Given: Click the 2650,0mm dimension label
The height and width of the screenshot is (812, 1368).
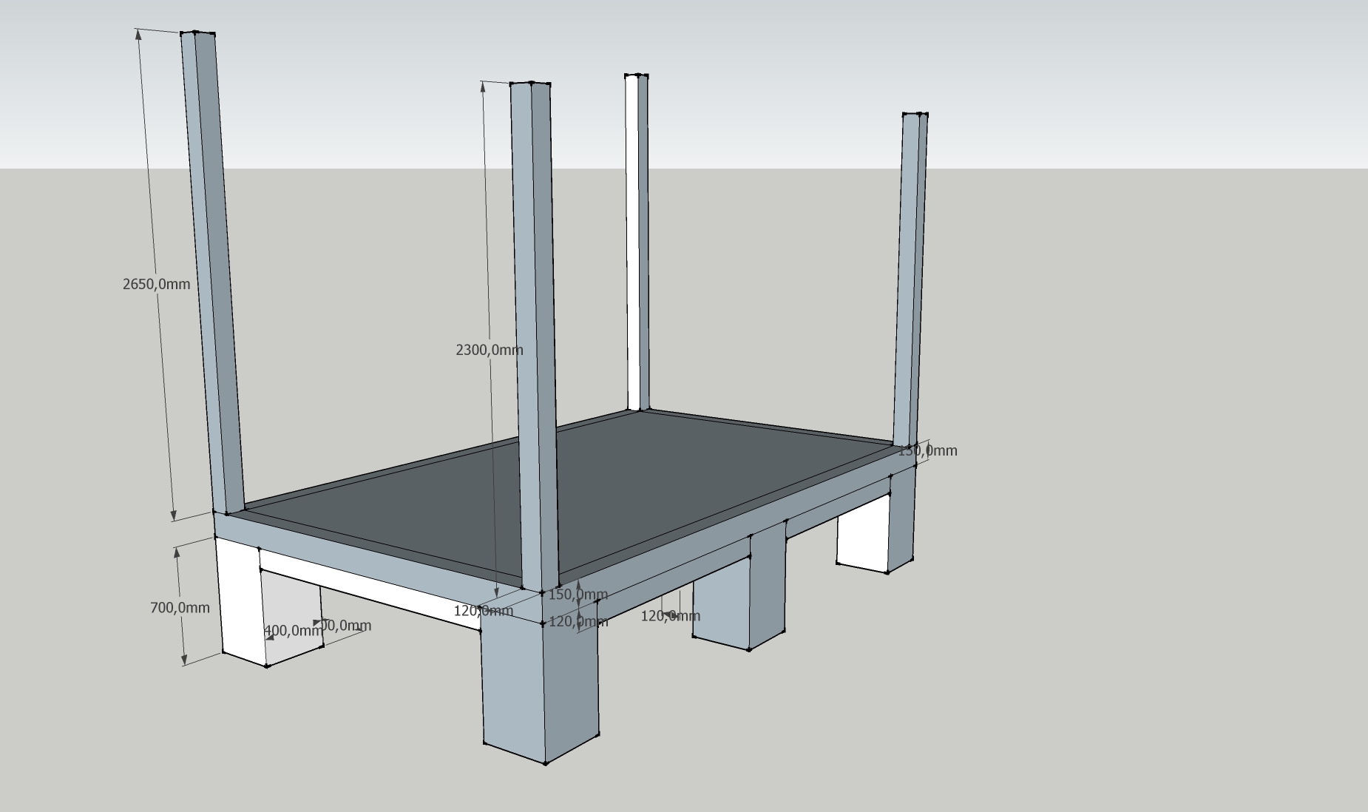Looking at the screenshot, I should (156, 284).
